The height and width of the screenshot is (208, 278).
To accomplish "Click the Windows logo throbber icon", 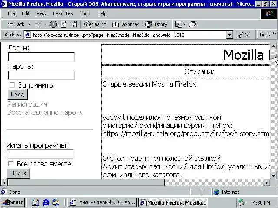I will (x=268, y=14).
